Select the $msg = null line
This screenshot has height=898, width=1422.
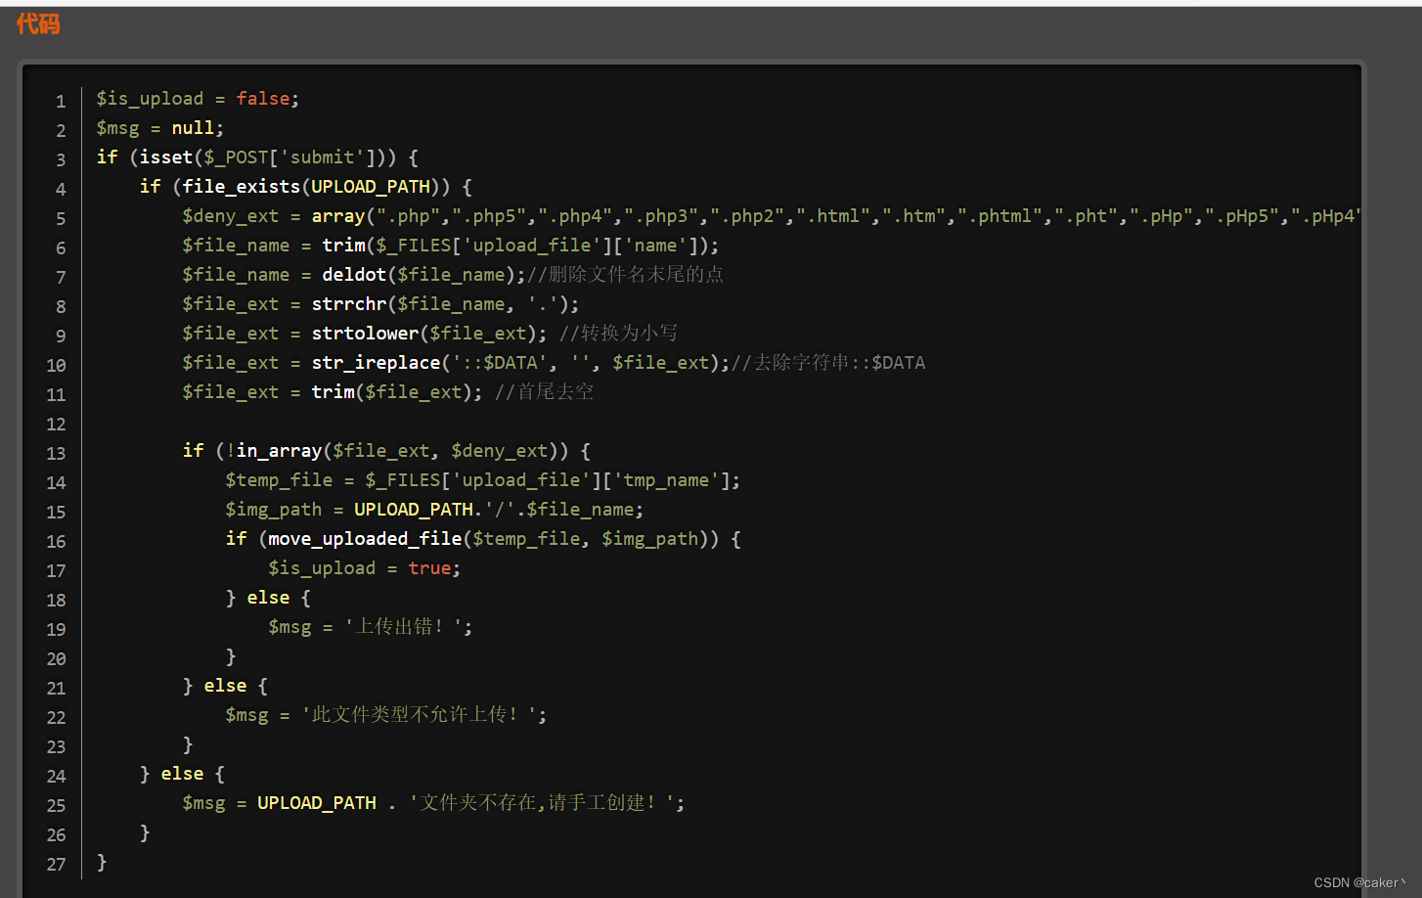160,128
